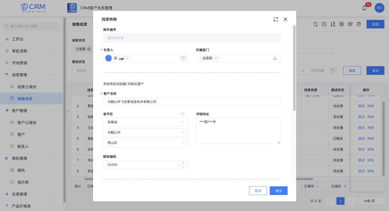Open the calendar icon beside 结束日期

[332, 71]
